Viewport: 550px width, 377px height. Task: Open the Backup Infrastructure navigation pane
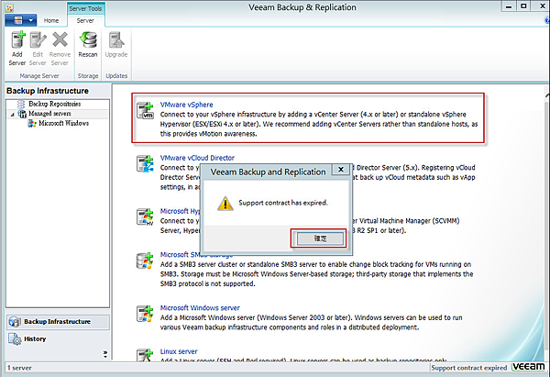click(x=58, y=322)
